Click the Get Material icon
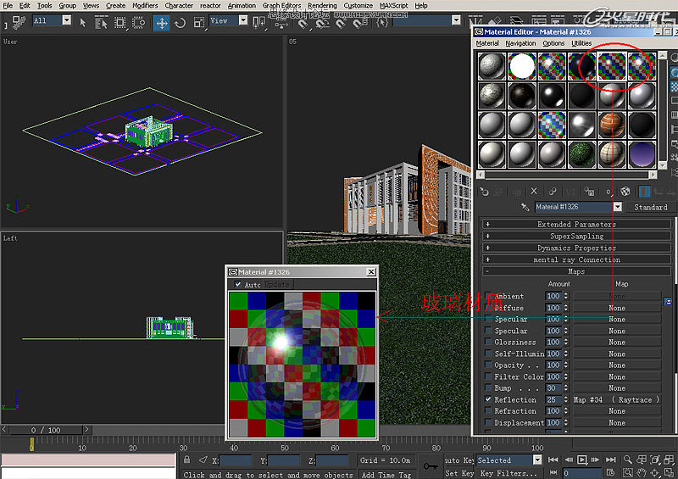Image resolution: width=678 pixels, height=479 pixels. [x=484, y=192]
